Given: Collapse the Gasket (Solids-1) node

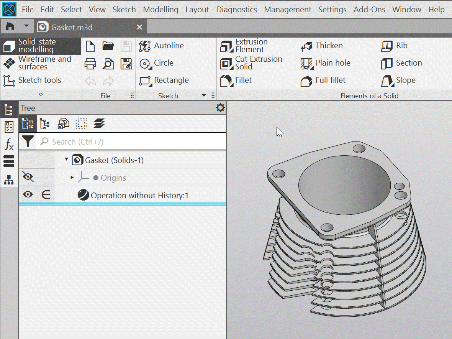Looking at the screenshot, I should [x=67, y=159].
